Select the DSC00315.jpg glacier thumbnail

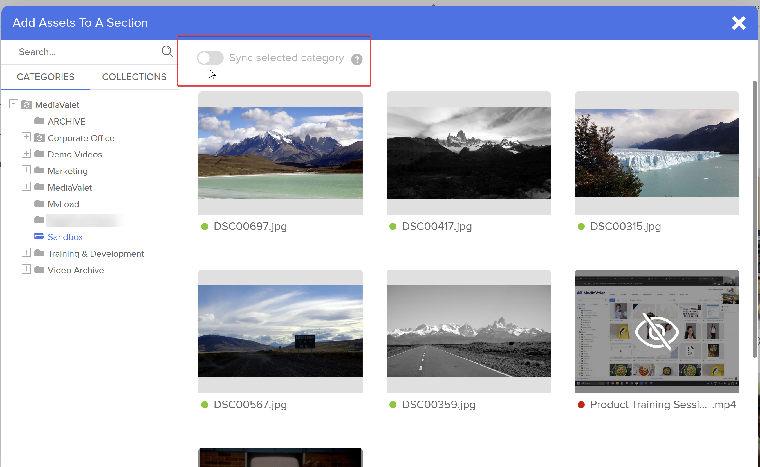pos(657,153)
